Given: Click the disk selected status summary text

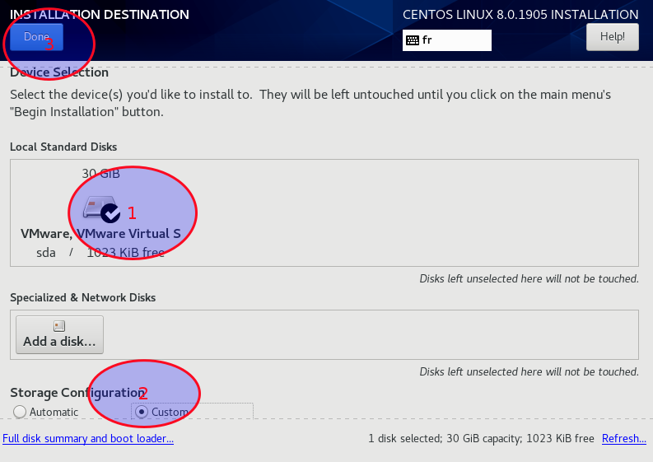Looking at the screenshot, I should 481,439.
